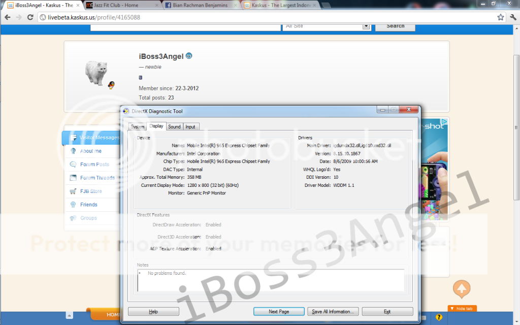The image size is (520, 325).
Task: Click the AdChoices icon on the ad
Action: (444, 122)
